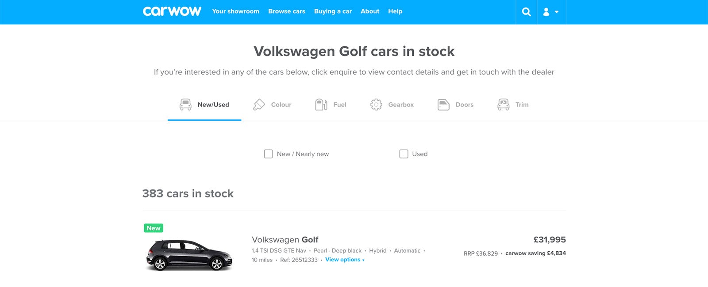Go to the carwow home logo
The image size is (708, 287).
pos(172,11)
